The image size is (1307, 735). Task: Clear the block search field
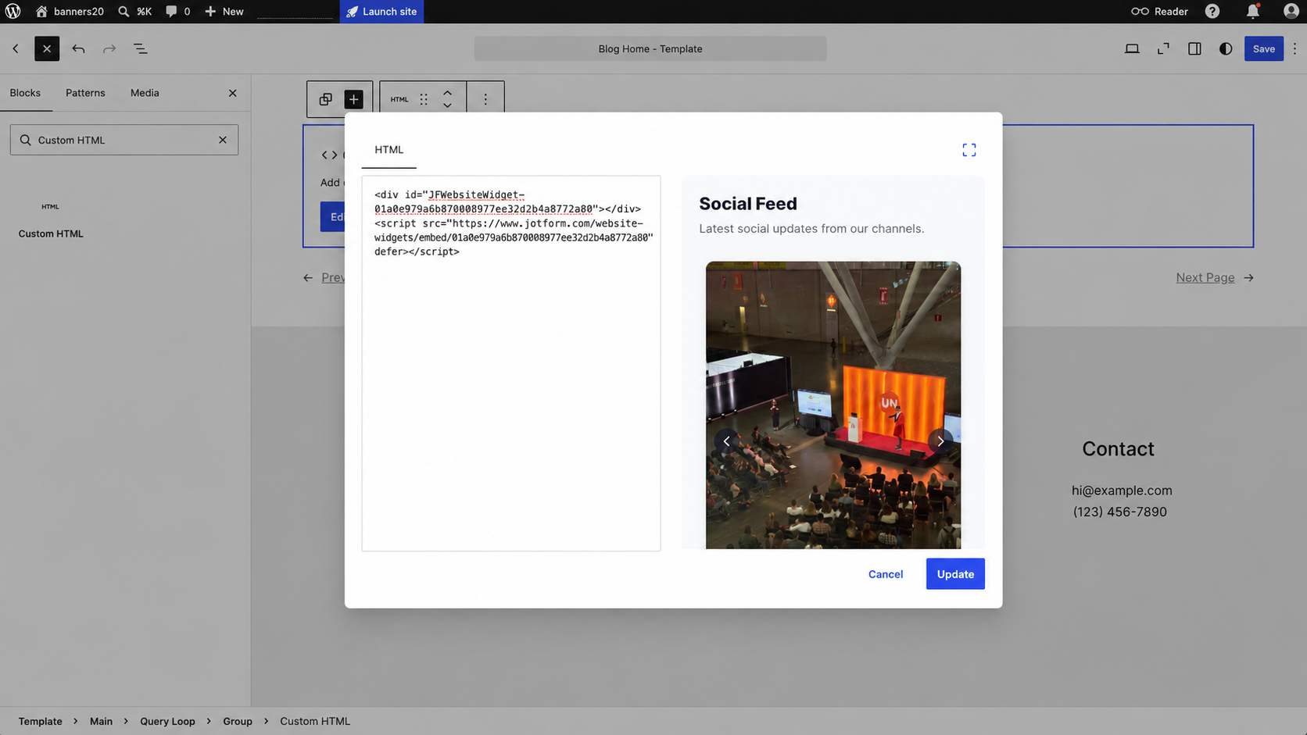pos(223,140)
